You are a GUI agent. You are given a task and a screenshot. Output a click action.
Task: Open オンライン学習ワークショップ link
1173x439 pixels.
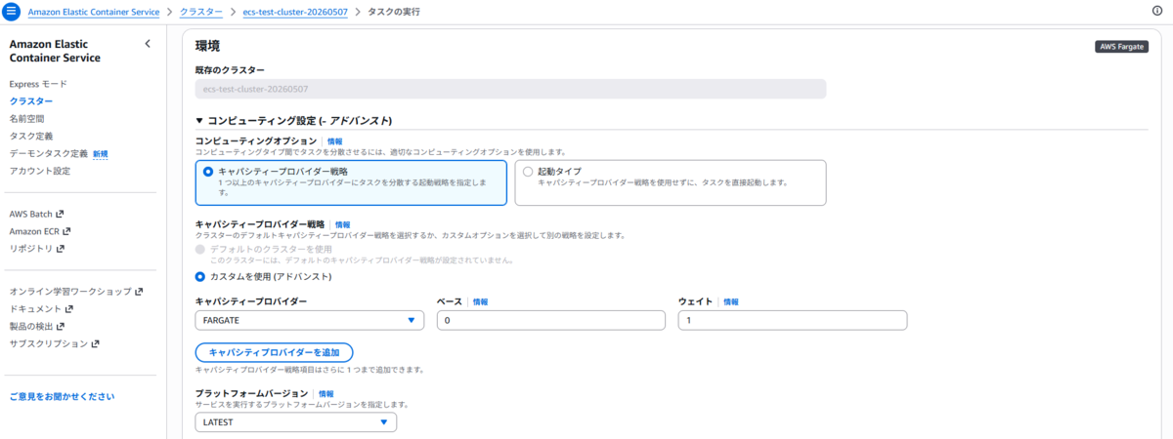pos(76,292)
